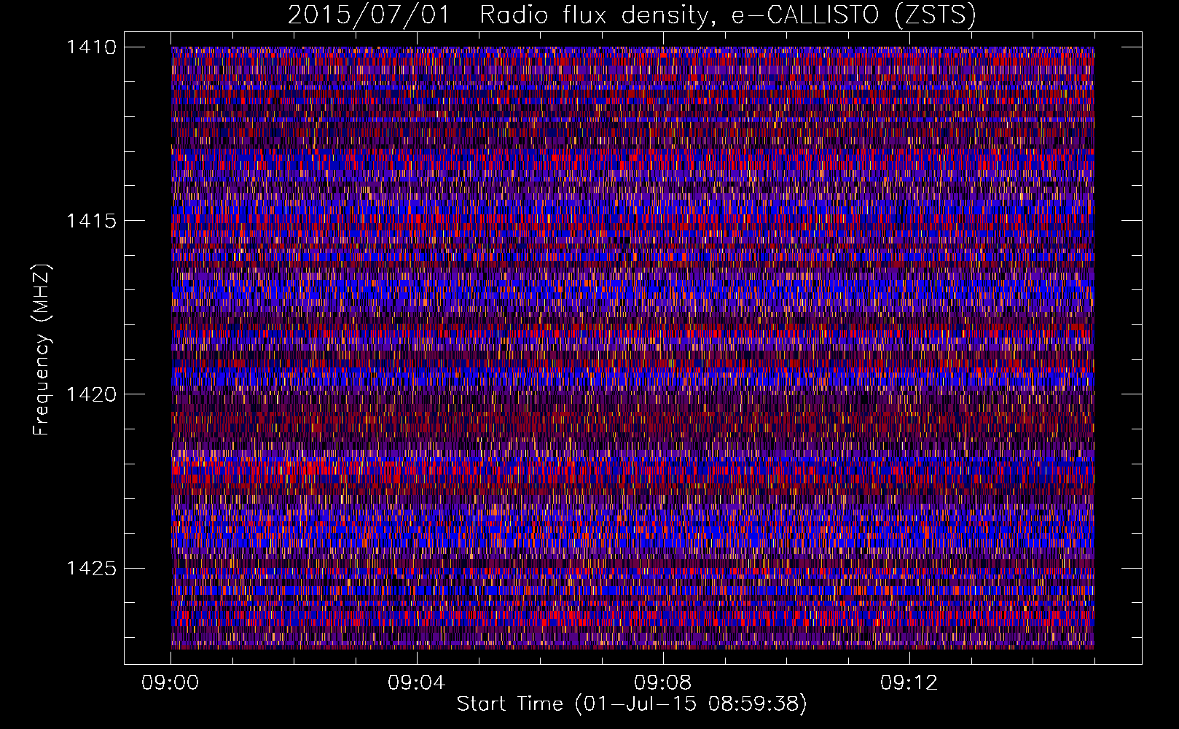Select the 1410 frequency axis label
Image resolution: width=1179 pixels, height=729 pixels.
pyautogui.click(x=91, y=47)
